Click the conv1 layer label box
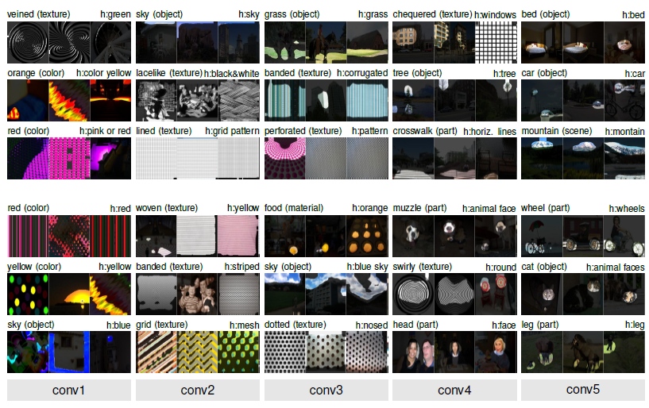Image resolution: width=649 pixels, height=408 pixels. [69, 390]
